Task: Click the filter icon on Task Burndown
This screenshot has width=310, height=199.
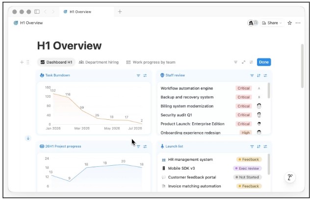Action: point(138,75)
